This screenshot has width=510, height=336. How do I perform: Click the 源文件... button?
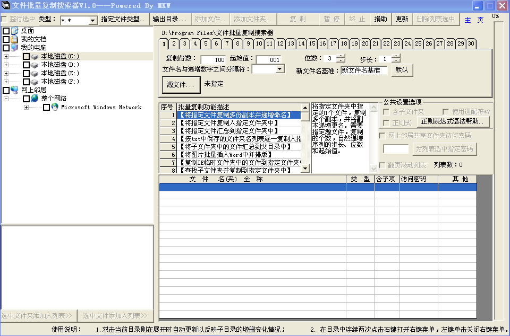[x=181, y=84]
